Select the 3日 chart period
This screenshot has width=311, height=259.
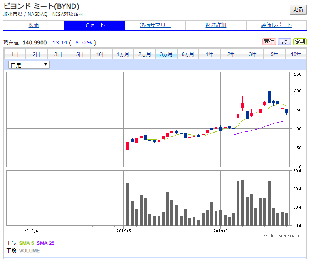[58, 54]
